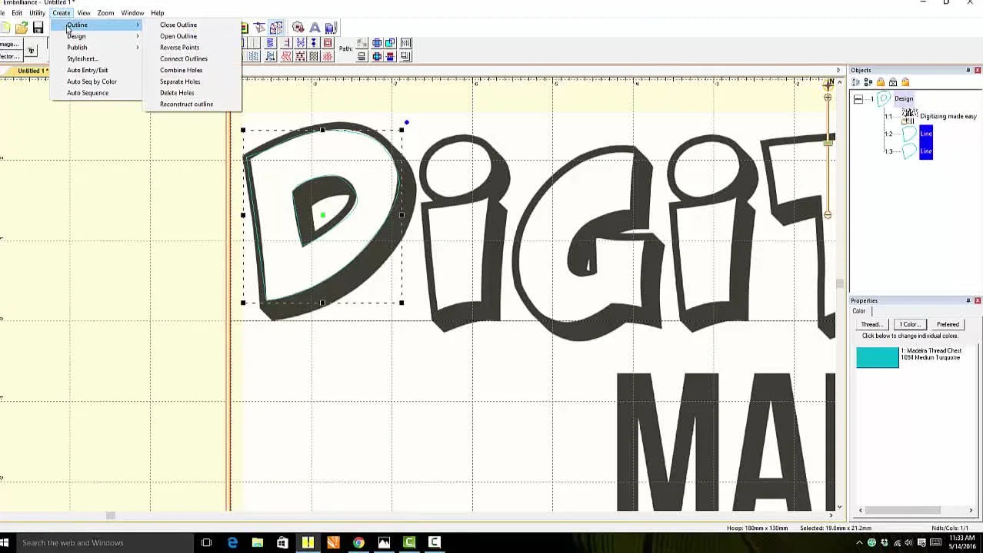This screenshot has height=553, width=983.
Task: Click the teal overlapping squares path icon
Action: click(389, 42)
